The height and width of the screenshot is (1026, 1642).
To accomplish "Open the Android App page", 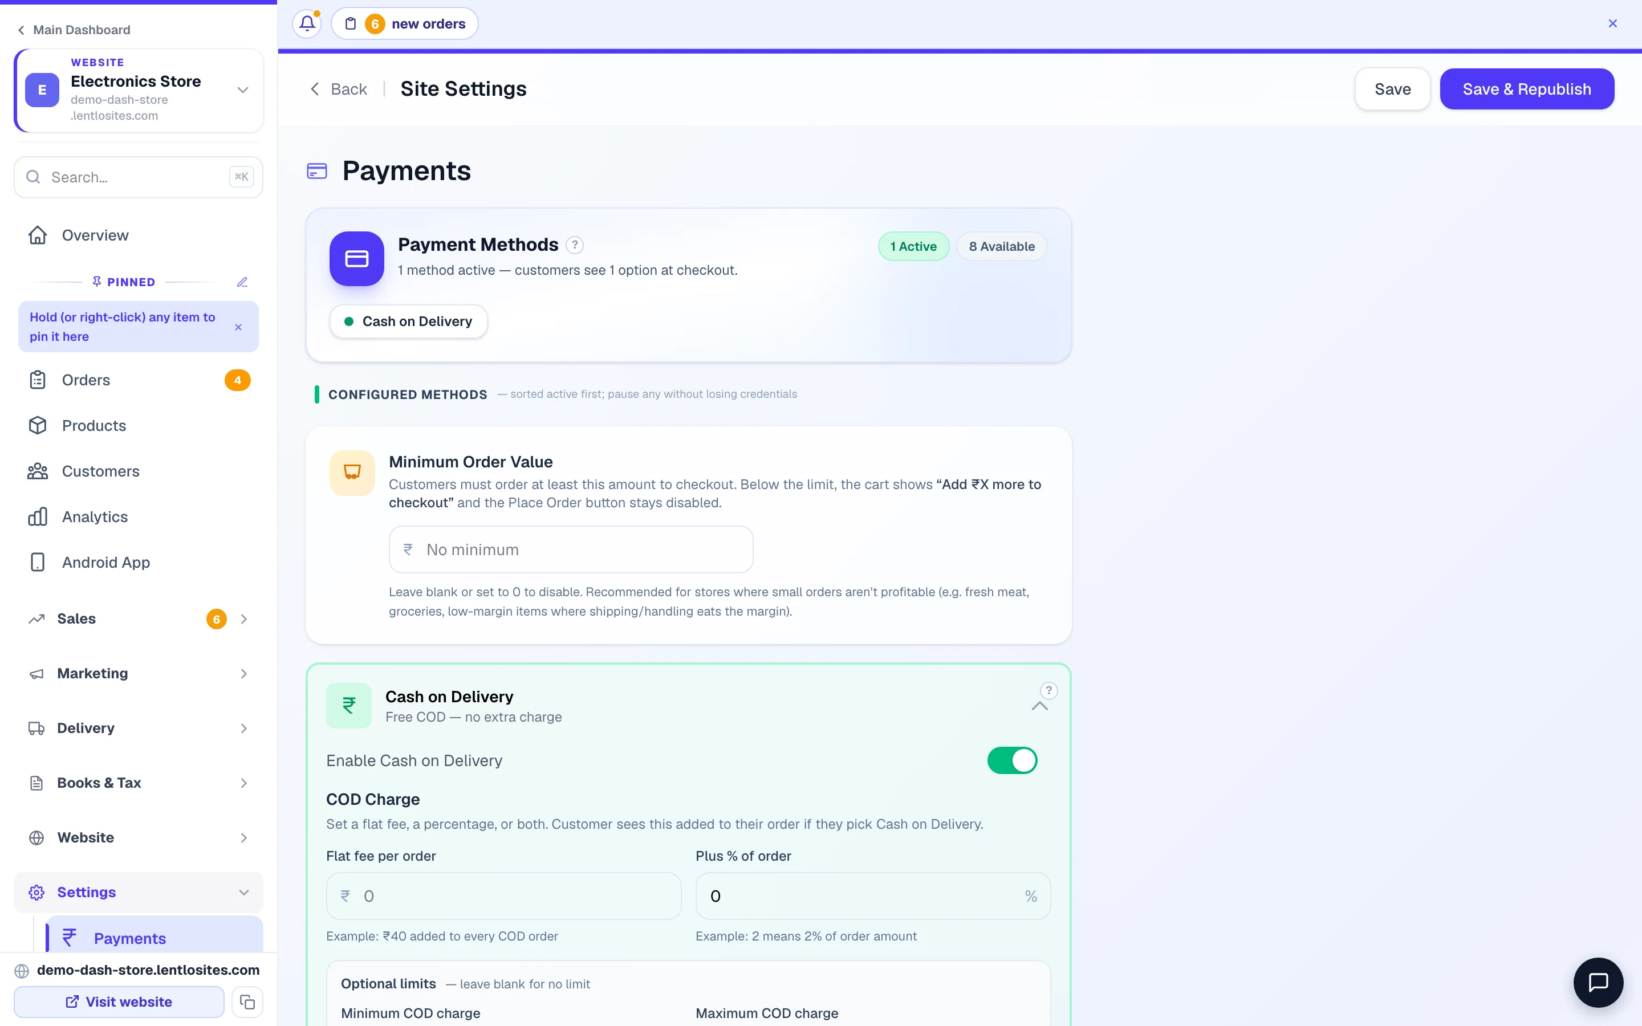I will (139, 563).
